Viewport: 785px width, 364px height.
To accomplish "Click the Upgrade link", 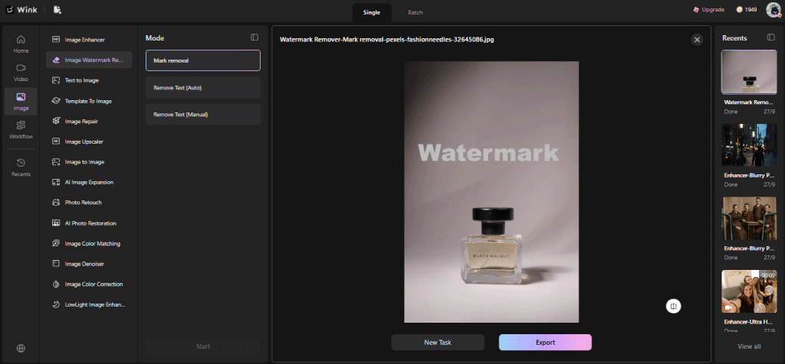I will (x=708, y=9).
